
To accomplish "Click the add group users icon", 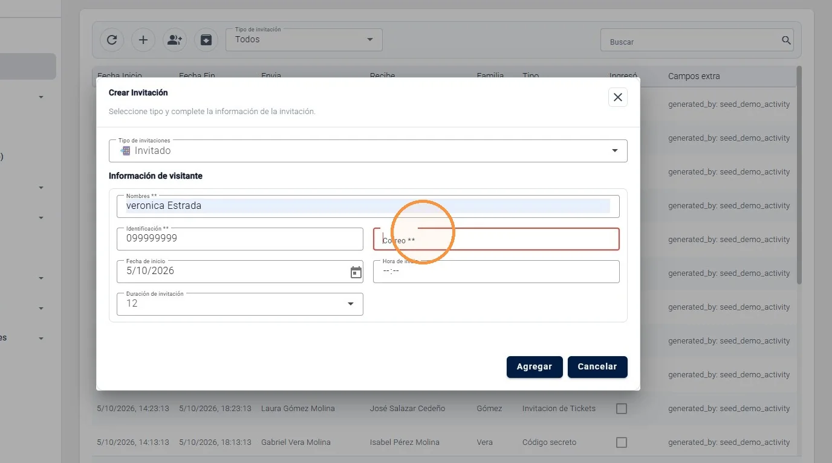I will (x=175, y=40).
